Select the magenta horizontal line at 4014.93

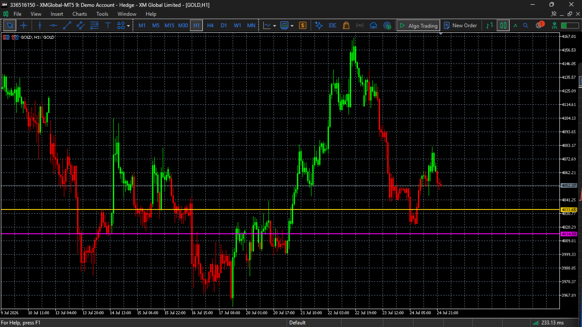(279, 234)
